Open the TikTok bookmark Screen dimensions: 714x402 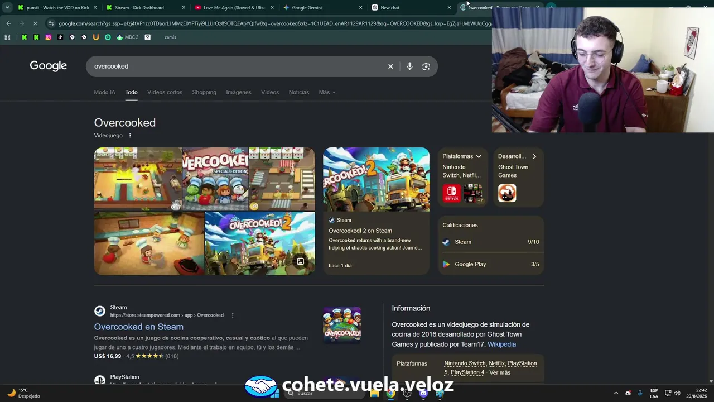coord(60,37)
